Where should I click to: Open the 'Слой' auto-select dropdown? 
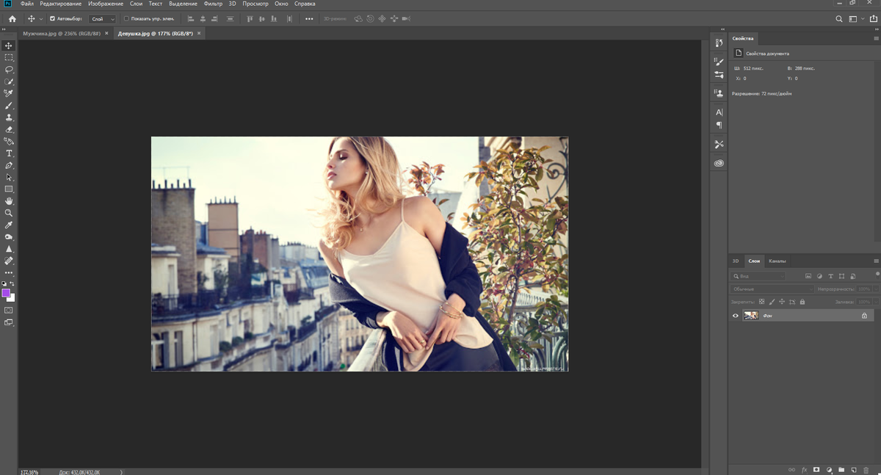click(102, 19)
